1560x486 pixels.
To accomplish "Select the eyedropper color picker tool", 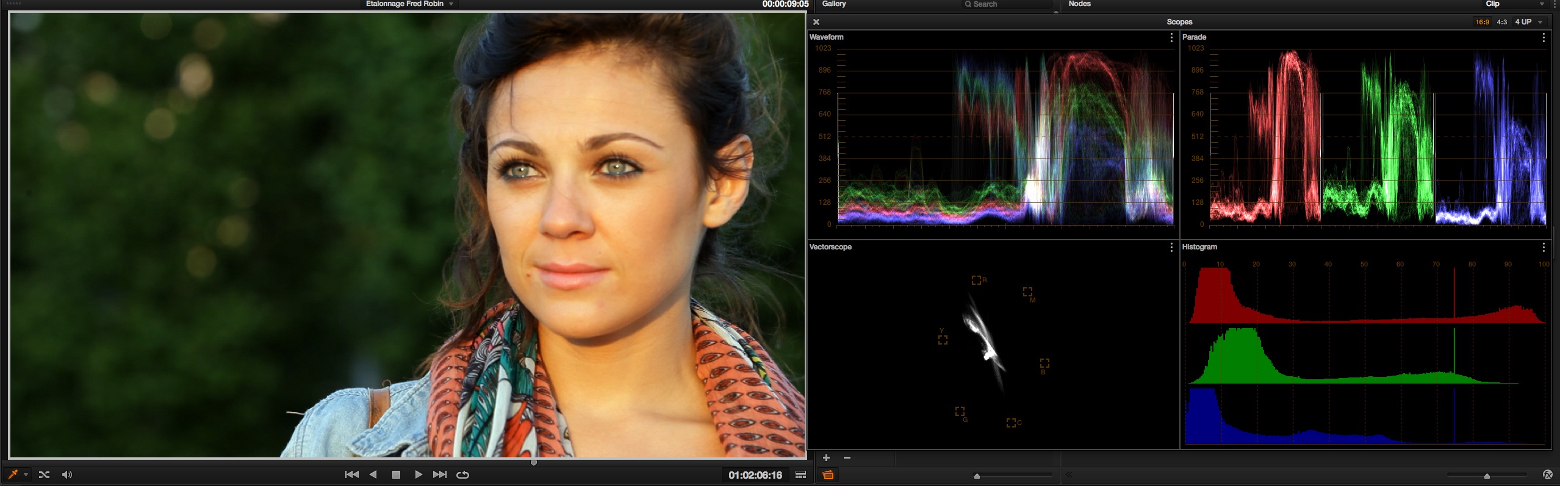I will tap(12, 474).
